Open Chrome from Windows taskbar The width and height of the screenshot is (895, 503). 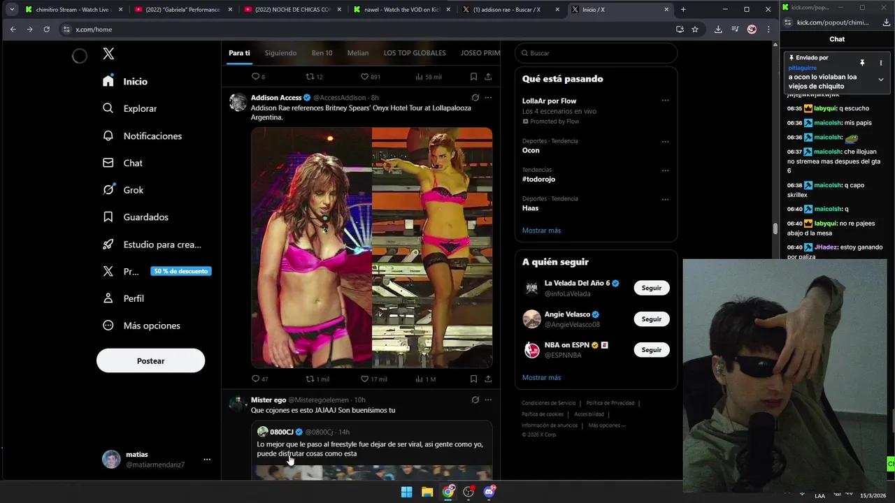point(448,492)
